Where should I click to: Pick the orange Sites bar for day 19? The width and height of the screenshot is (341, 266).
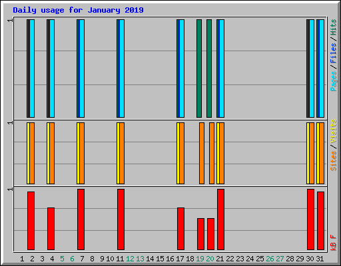pos(202,153)
